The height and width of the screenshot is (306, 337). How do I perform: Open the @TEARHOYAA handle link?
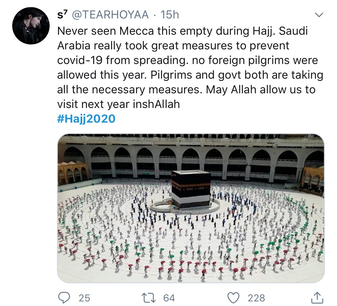coord(110,15)
